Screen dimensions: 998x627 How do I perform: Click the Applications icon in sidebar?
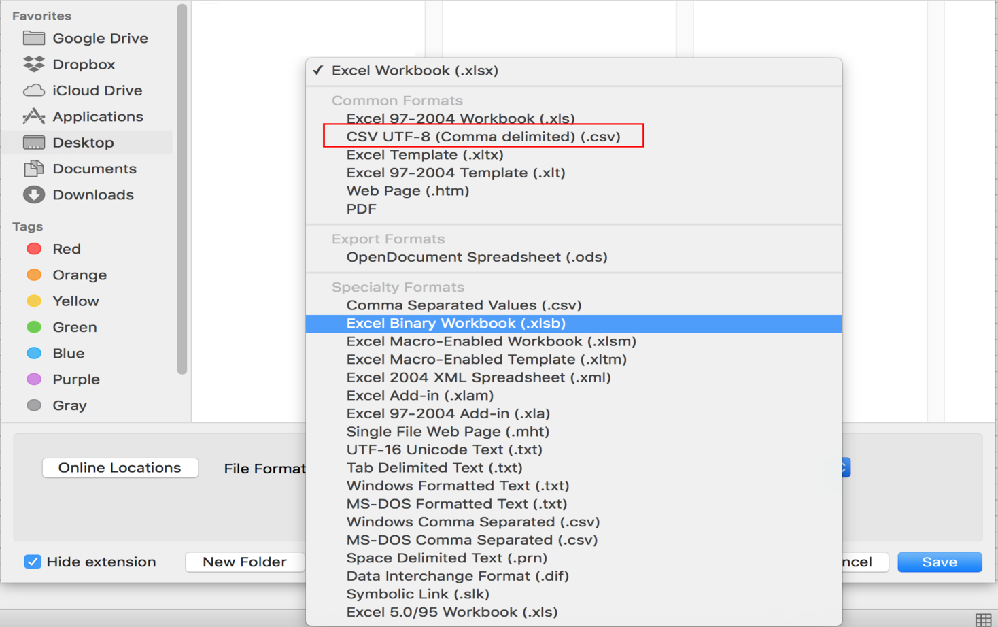(x=33, y=116)
